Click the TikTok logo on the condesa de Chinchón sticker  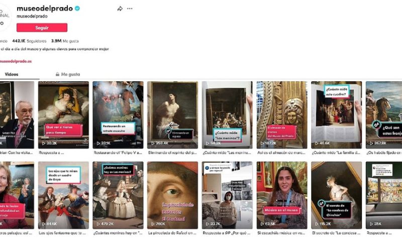coord(322,203)
